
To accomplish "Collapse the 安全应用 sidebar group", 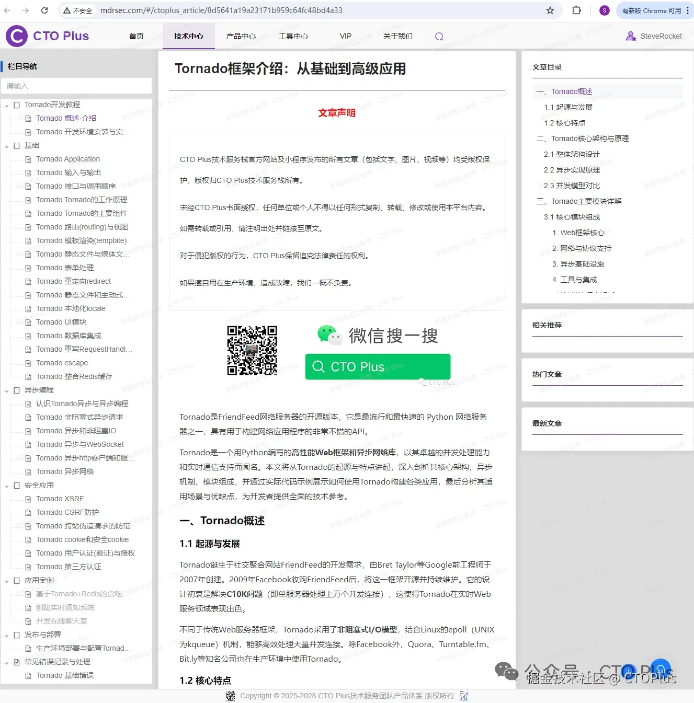I will pyautogui.click(x=6, y=485).
